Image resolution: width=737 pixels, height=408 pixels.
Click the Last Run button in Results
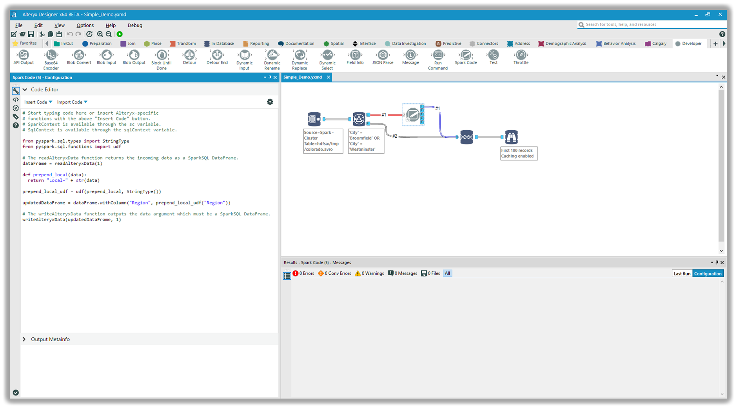pyautogui.click(x=682, y=273)
